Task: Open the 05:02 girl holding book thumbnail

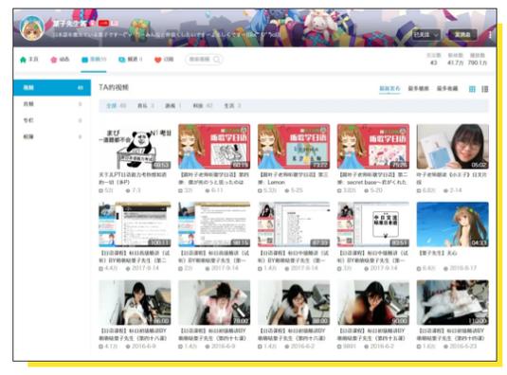Action: [453, 147]
